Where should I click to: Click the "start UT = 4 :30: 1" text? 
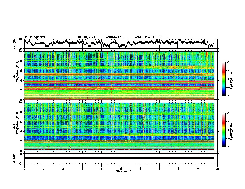(149, 37)
